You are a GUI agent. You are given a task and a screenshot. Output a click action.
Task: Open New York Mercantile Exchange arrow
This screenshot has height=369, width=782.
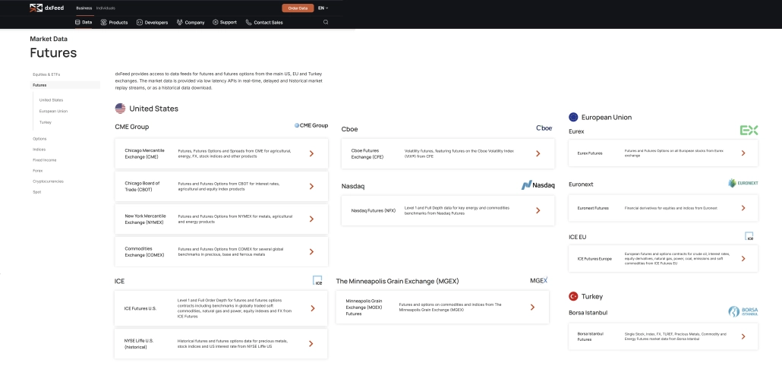(x=312, y=219)
